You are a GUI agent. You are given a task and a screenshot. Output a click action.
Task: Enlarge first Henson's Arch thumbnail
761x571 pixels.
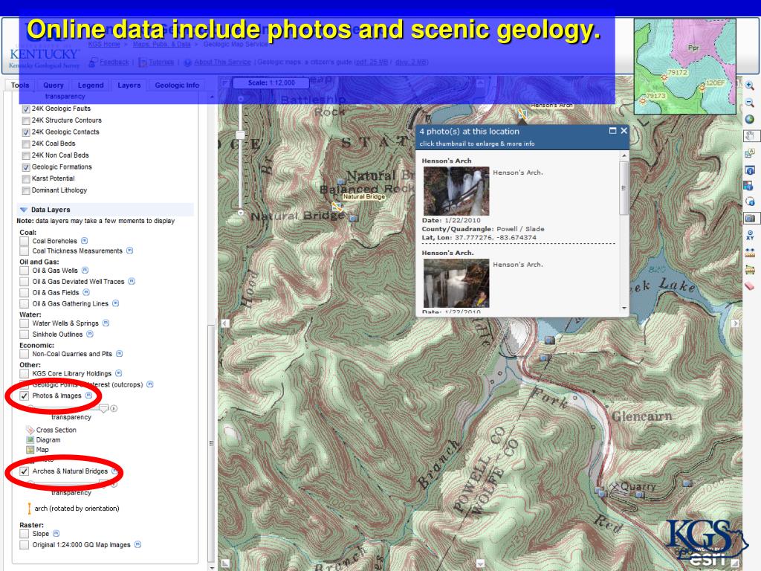tap(456, 191)
